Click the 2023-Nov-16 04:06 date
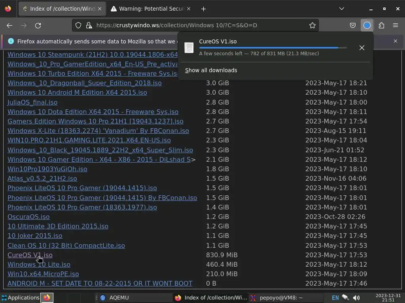The width and height of the screenshot is (405, 303). tap(336, 179)
